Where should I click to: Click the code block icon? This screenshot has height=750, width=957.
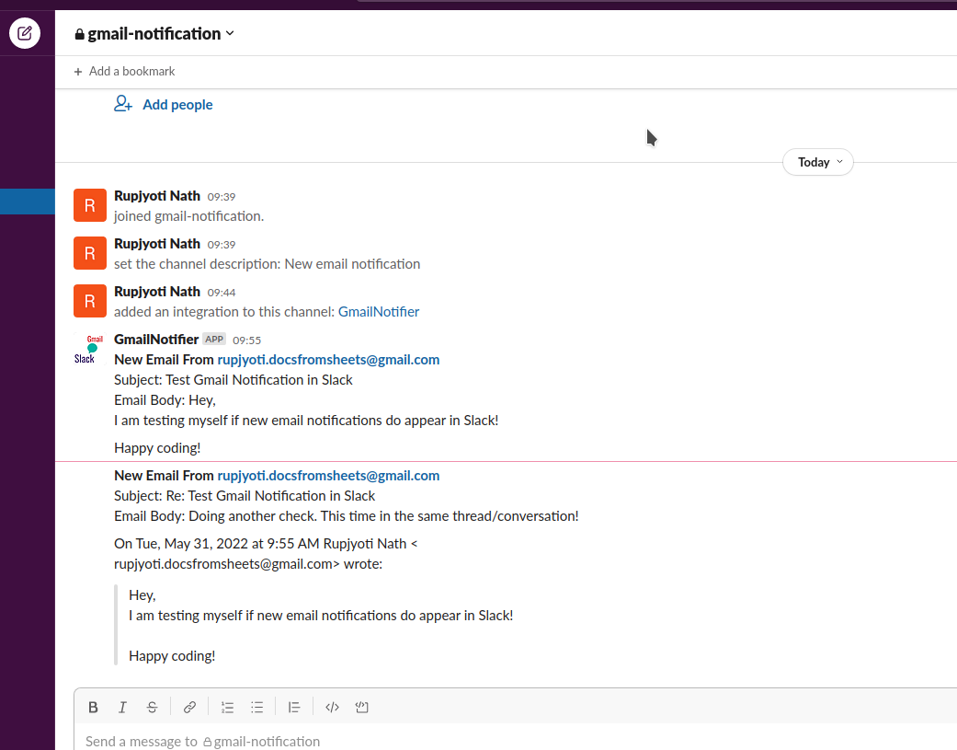point(362,708)
